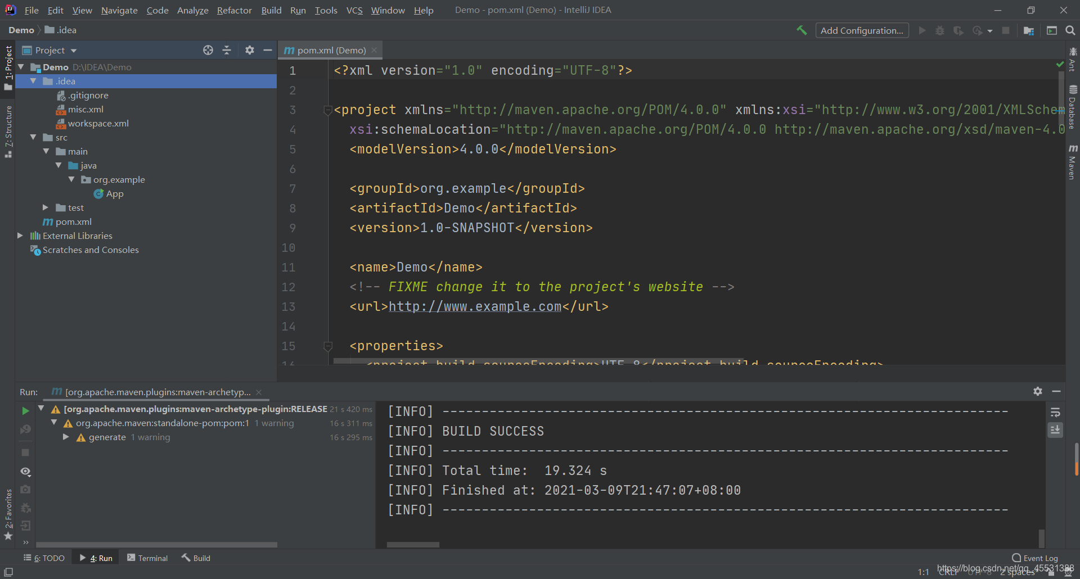Open the Refactor menu
Viewport: 1080px width, 579px height.
(234, 10)
